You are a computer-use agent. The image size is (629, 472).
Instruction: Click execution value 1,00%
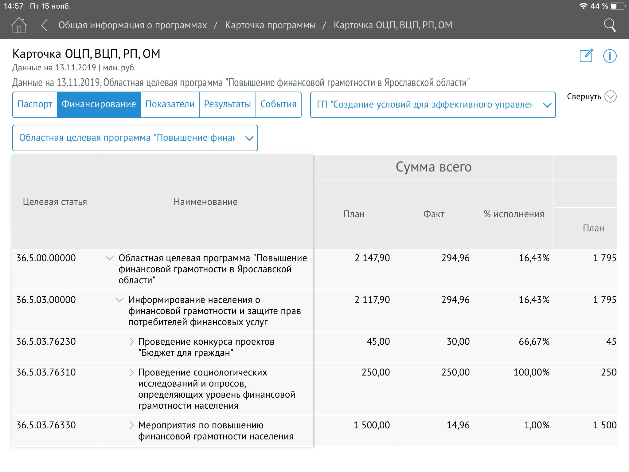tap(537, 425)
